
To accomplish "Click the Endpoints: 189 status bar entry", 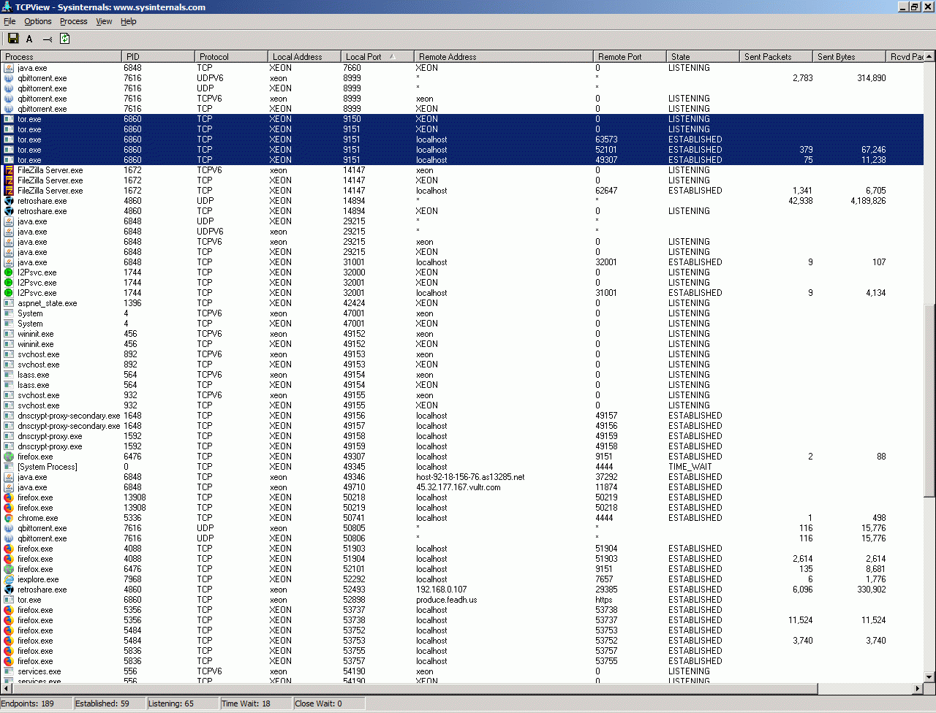I will tap(37, 704).
